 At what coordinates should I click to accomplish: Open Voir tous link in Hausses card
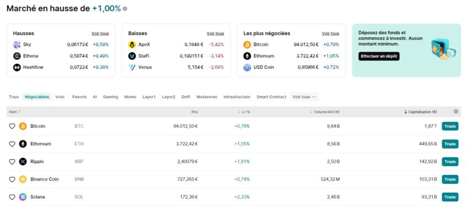coord(100,34)
